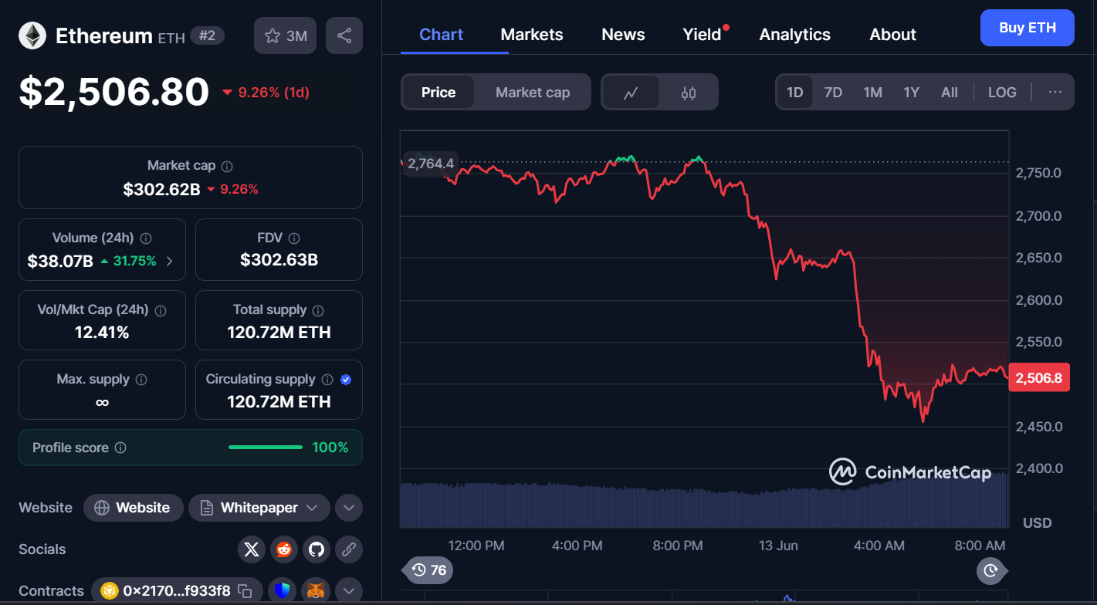Expand more contracts chevron
Viewport: 1097px width, 605px height.
[349, 590]
